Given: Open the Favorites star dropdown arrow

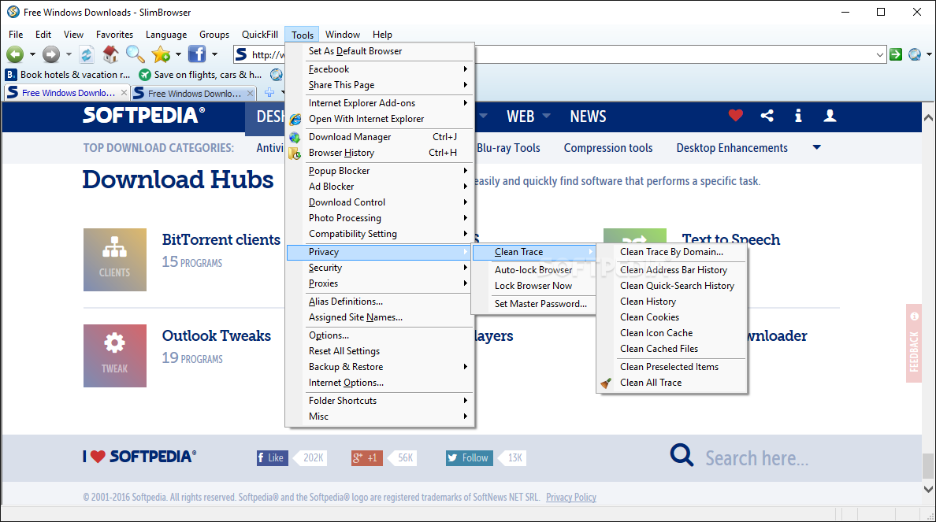Looking at the screenshot, I should 178,54.
